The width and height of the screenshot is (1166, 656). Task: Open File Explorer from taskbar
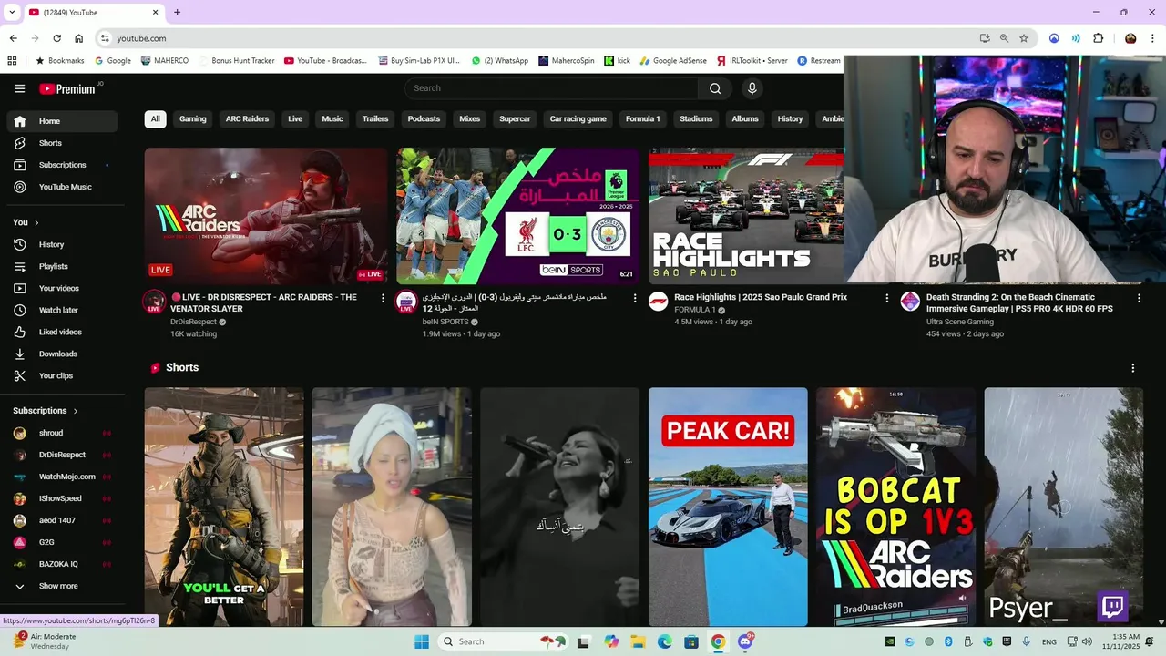point(638,641)
